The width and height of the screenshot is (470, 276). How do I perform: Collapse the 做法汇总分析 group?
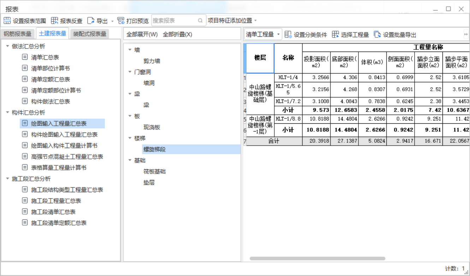[x=8, y=46]
